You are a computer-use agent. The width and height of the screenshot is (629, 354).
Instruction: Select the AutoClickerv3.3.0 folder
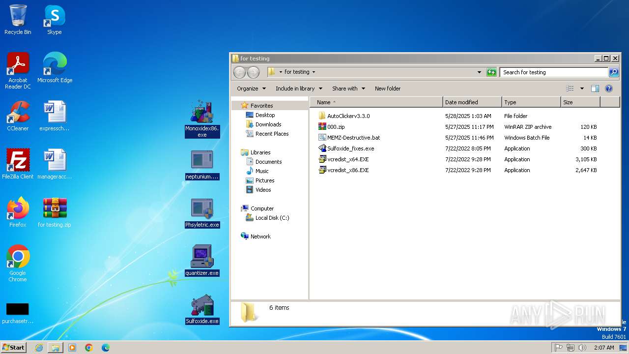click(348, 116)
